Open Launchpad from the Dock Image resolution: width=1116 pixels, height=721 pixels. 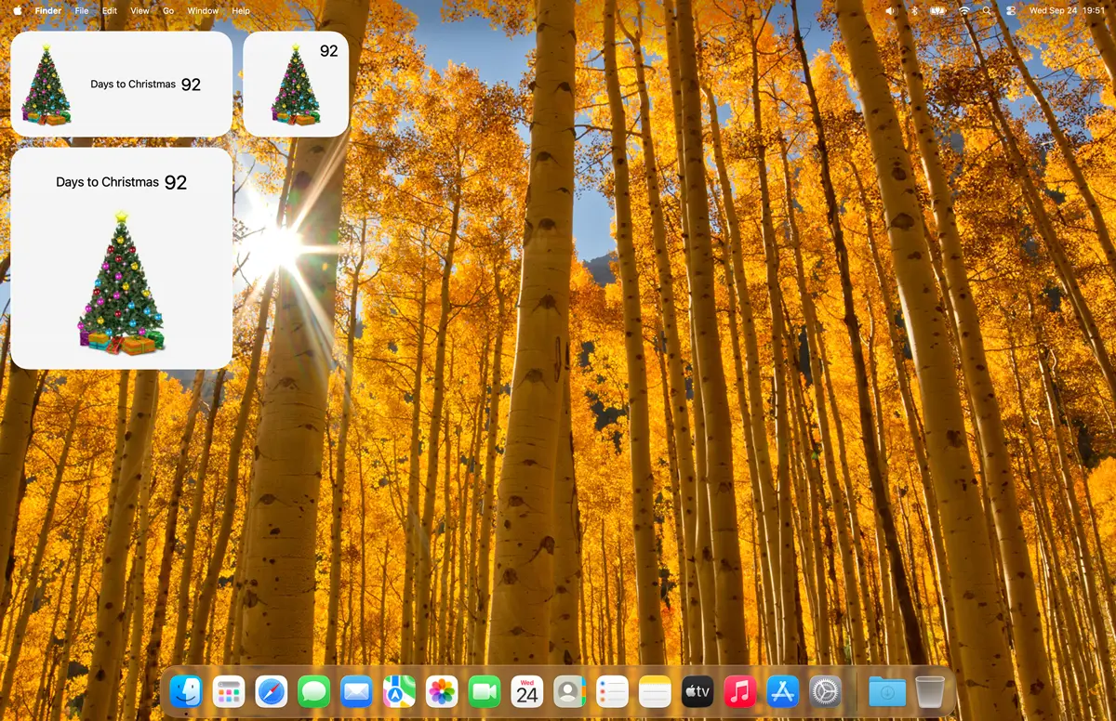228,690
